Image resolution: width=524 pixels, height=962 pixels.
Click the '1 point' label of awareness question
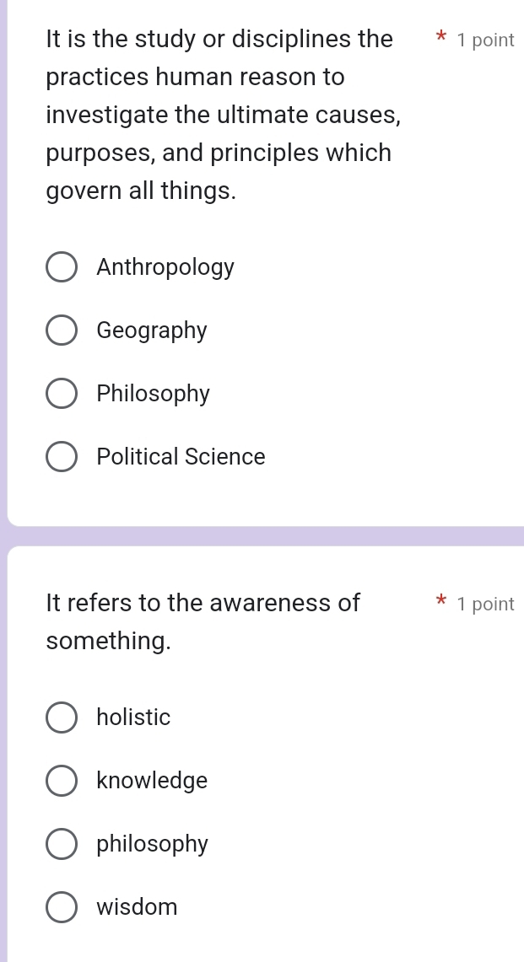[x=485, y=604]
